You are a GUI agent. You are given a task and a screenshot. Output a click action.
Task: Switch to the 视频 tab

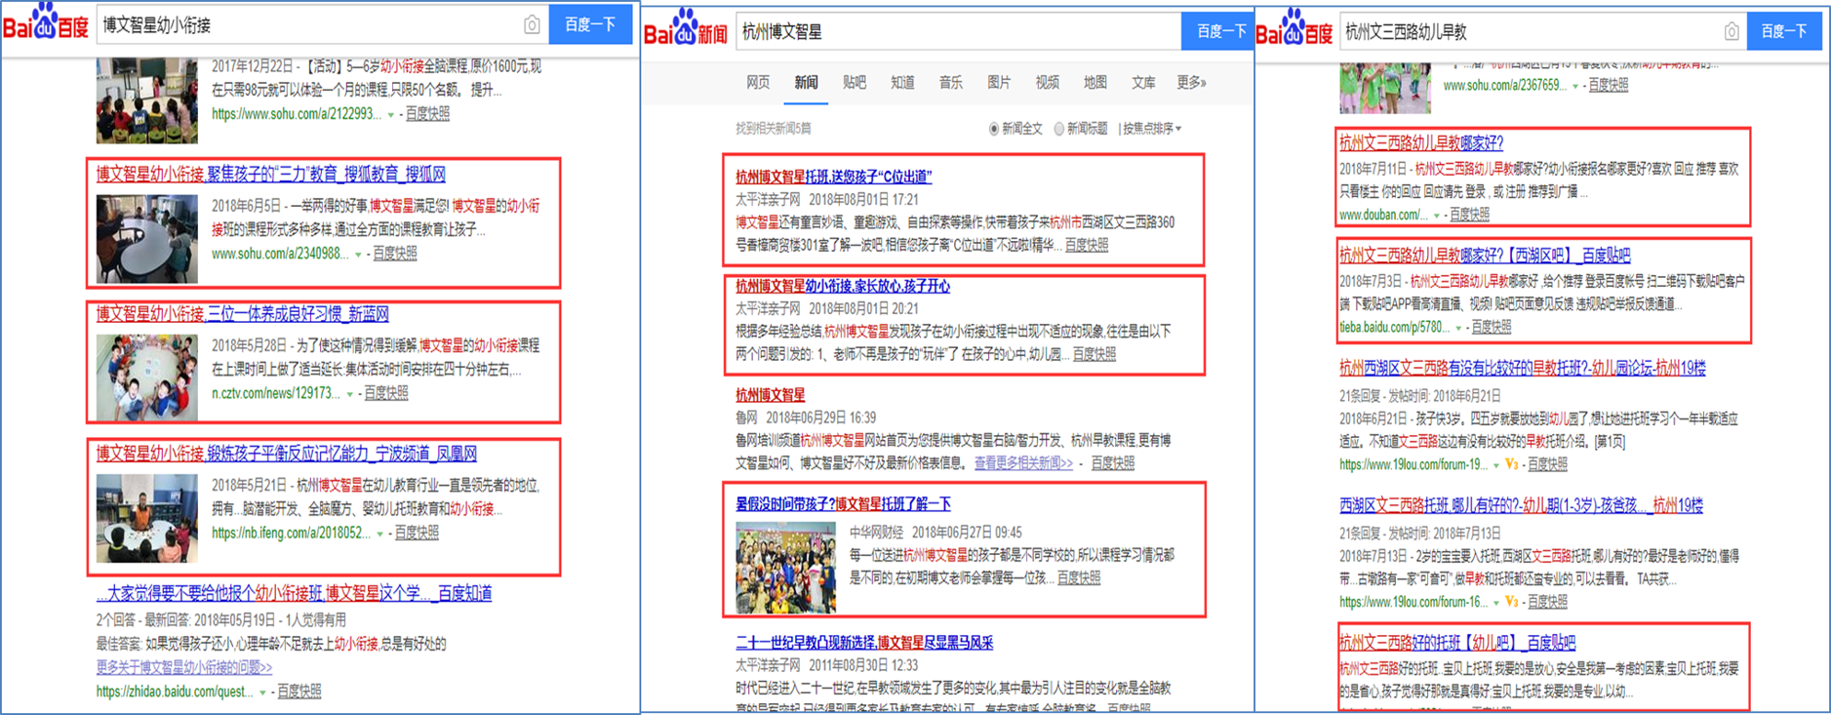[1048, 83]
